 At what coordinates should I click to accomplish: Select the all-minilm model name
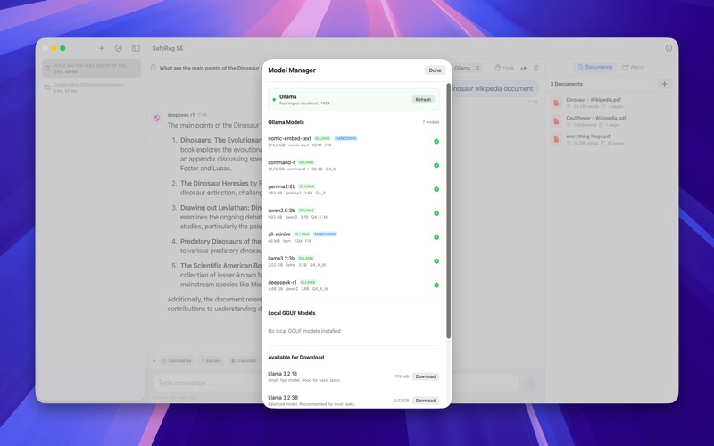point(279,235)
